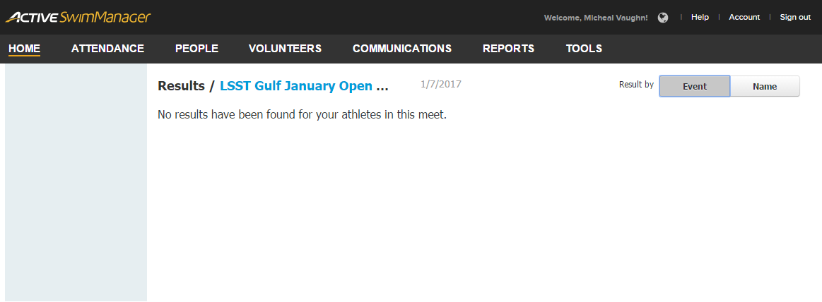Open the Help link
This screenshot has height=302, width=822.
pos(700,17)
